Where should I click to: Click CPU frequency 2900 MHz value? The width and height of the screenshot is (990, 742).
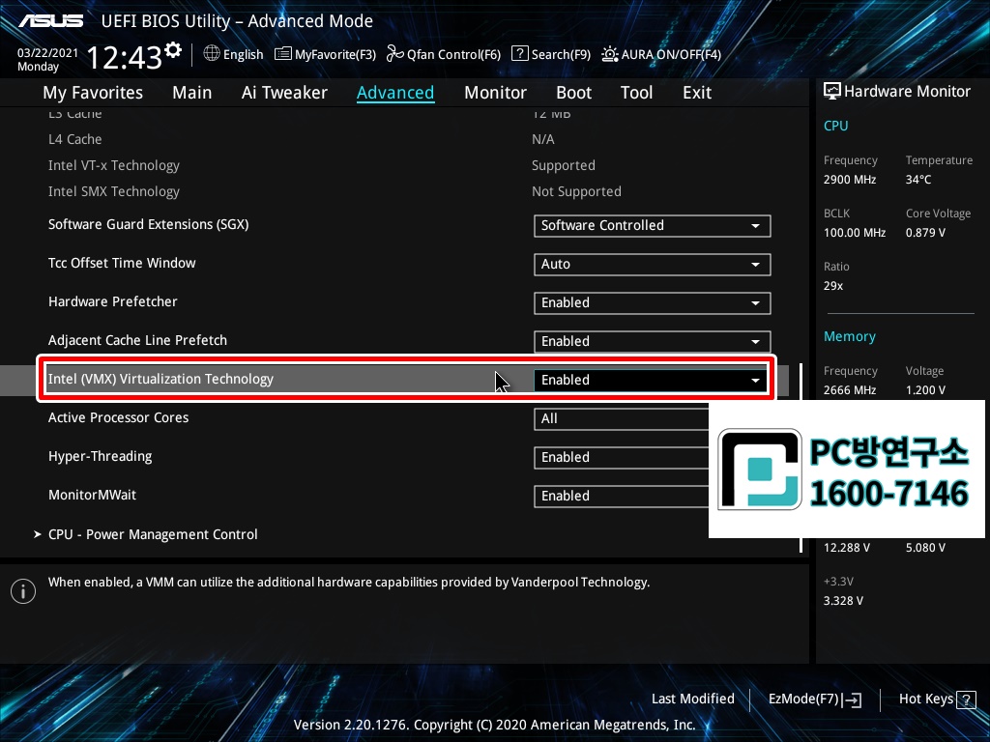[849, 180]
